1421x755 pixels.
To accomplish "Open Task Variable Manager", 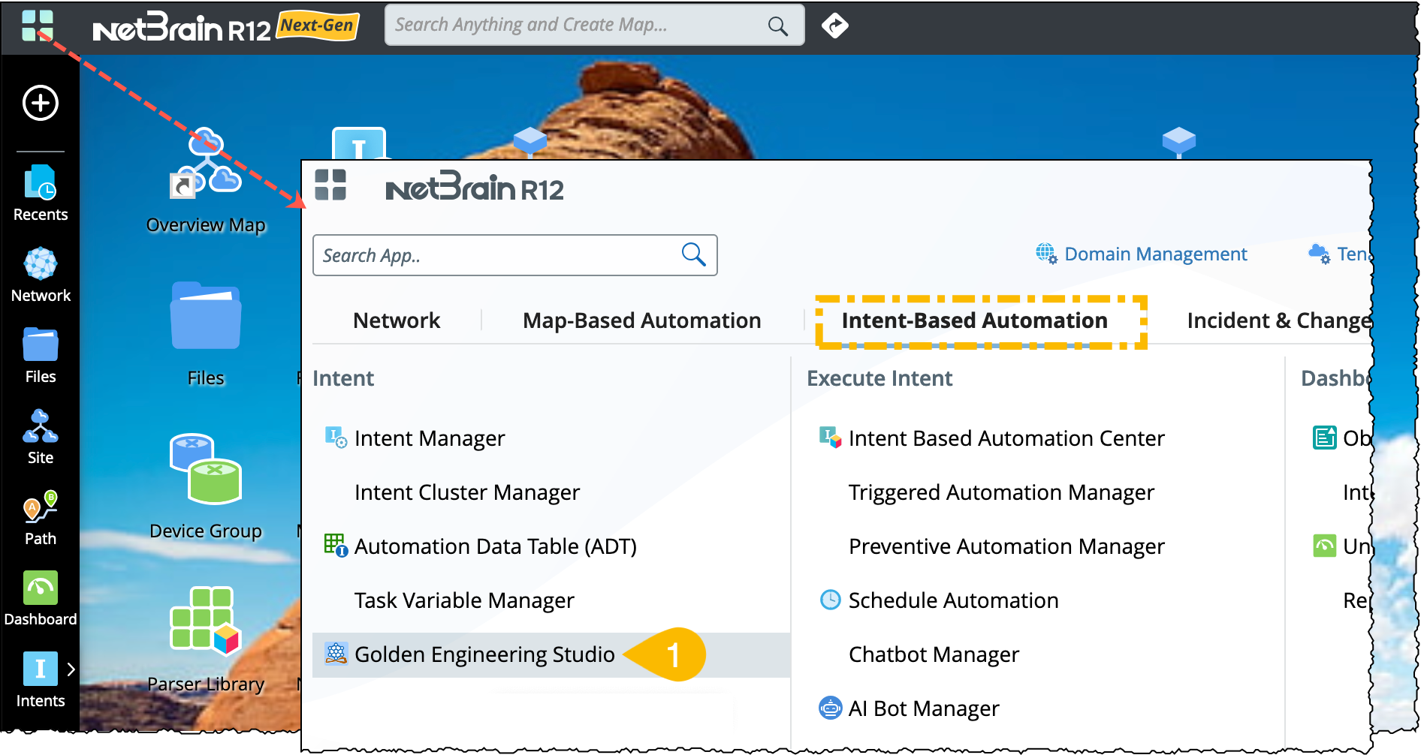I will point(464,600).
